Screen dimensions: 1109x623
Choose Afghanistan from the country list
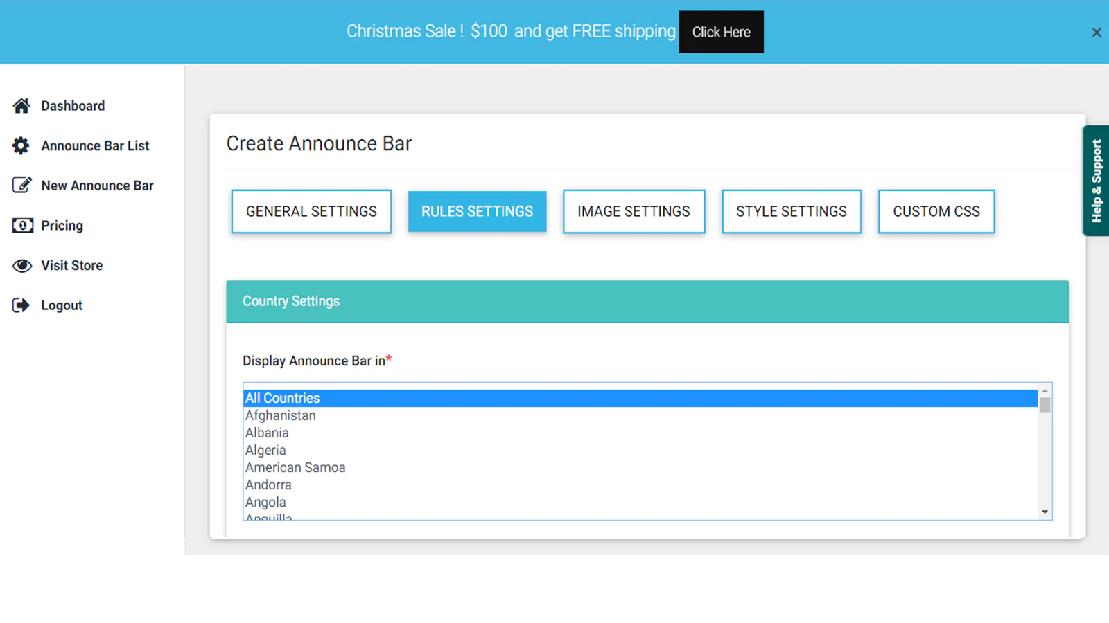coord(281,415)
